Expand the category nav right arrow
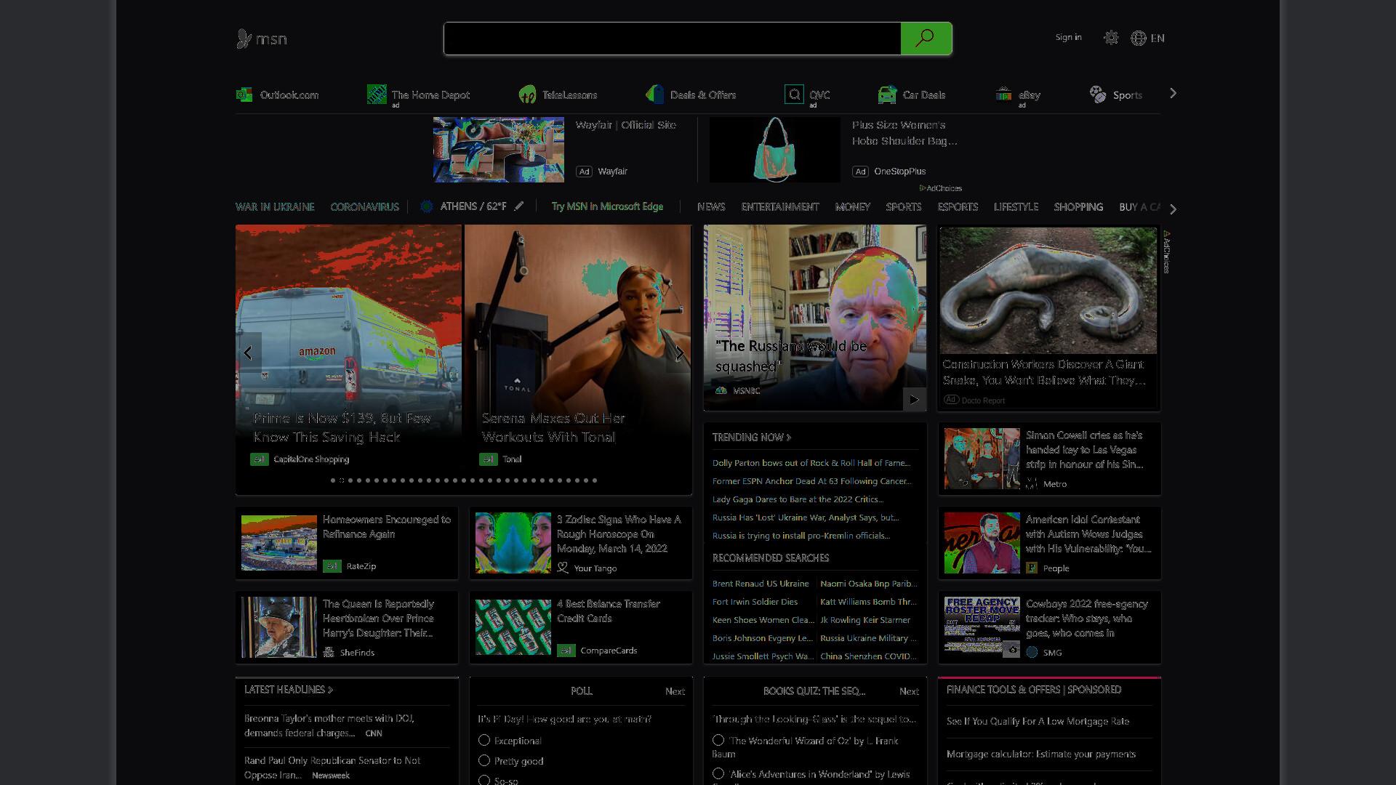 (x=1173, y=209)
